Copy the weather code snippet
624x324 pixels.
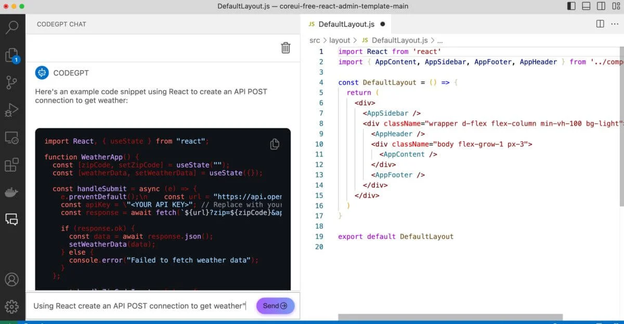275,144
